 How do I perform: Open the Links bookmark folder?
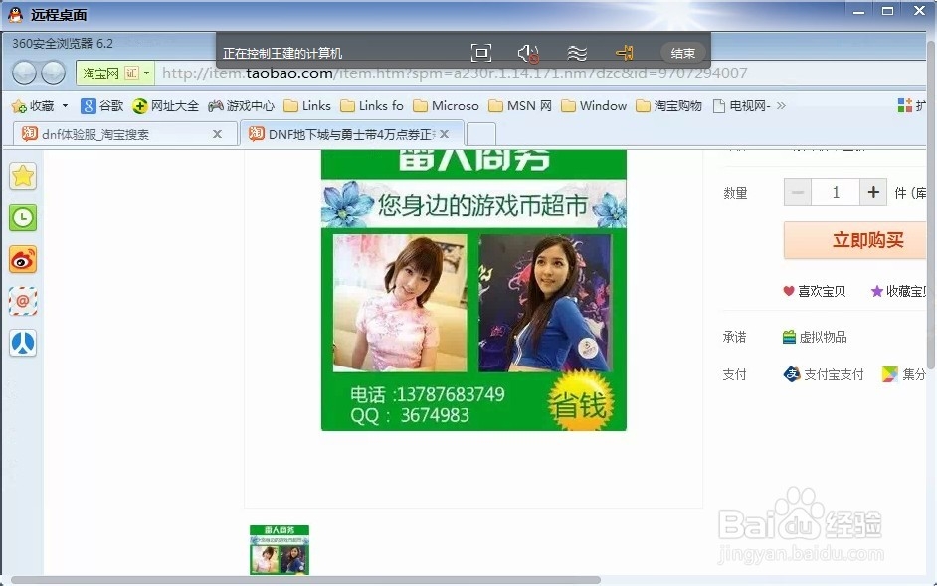[x=307, y=106]
